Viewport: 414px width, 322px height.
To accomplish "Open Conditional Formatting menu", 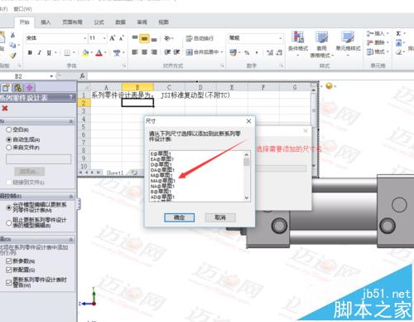I will click(298, 43).
